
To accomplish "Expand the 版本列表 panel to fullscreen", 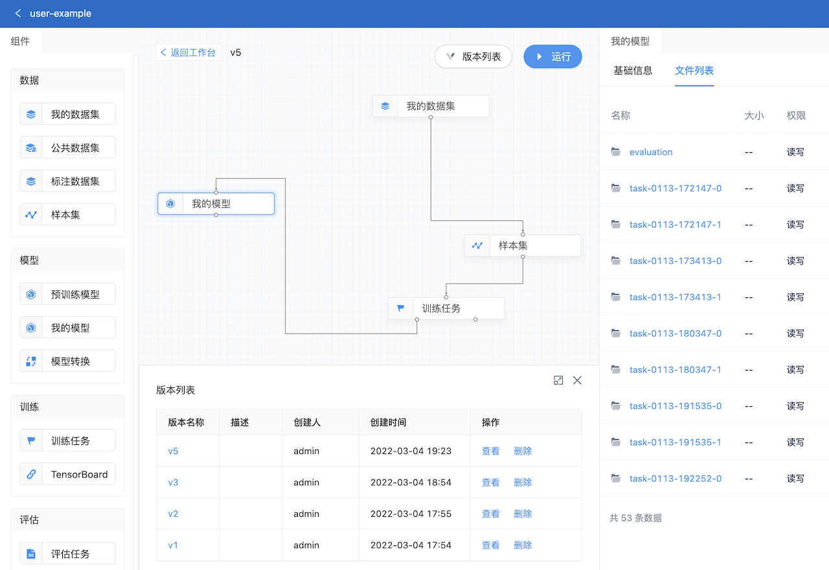I will pos(558,380).
